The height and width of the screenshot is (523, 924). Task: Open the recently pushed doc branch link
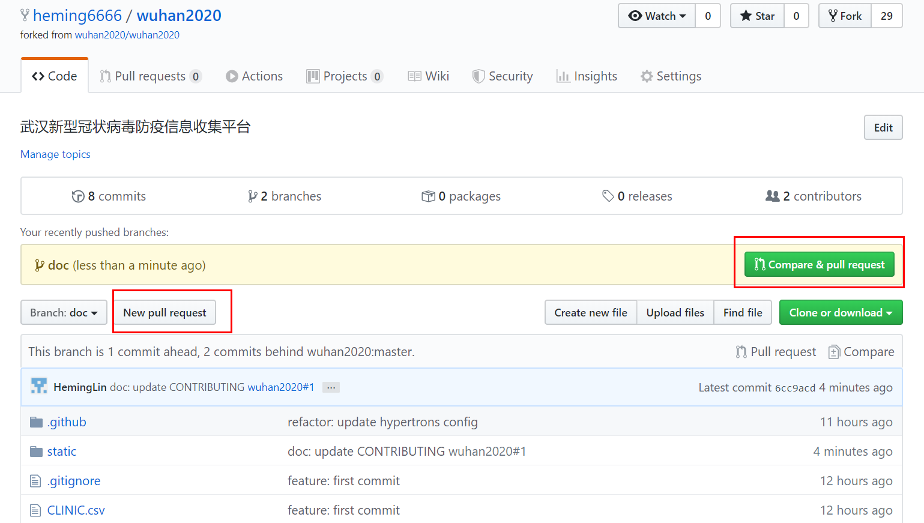tap(58, 265)
